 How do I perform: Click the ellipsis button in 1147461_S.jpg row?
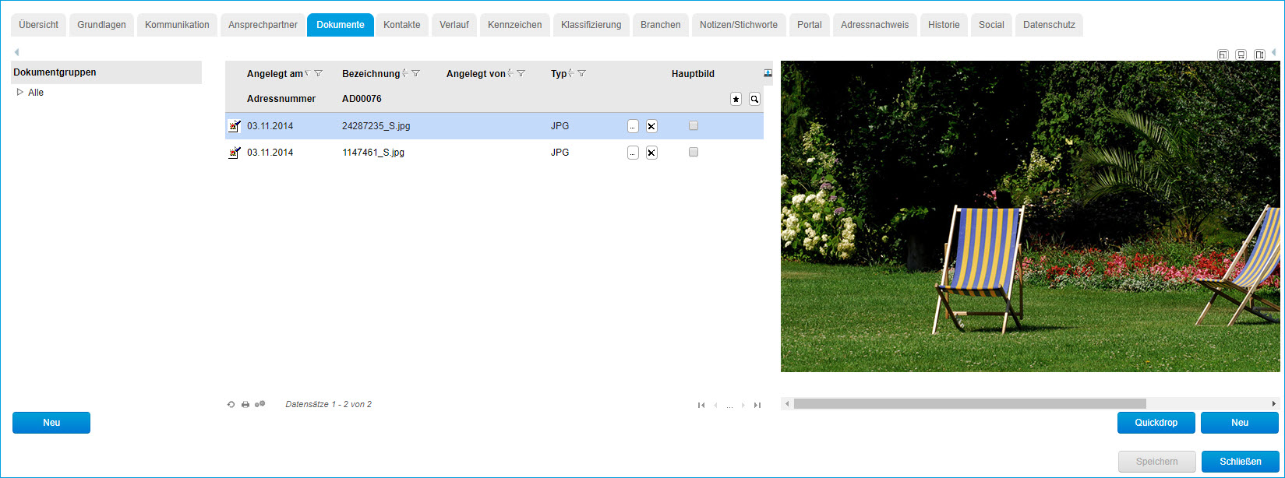point(633,153)
